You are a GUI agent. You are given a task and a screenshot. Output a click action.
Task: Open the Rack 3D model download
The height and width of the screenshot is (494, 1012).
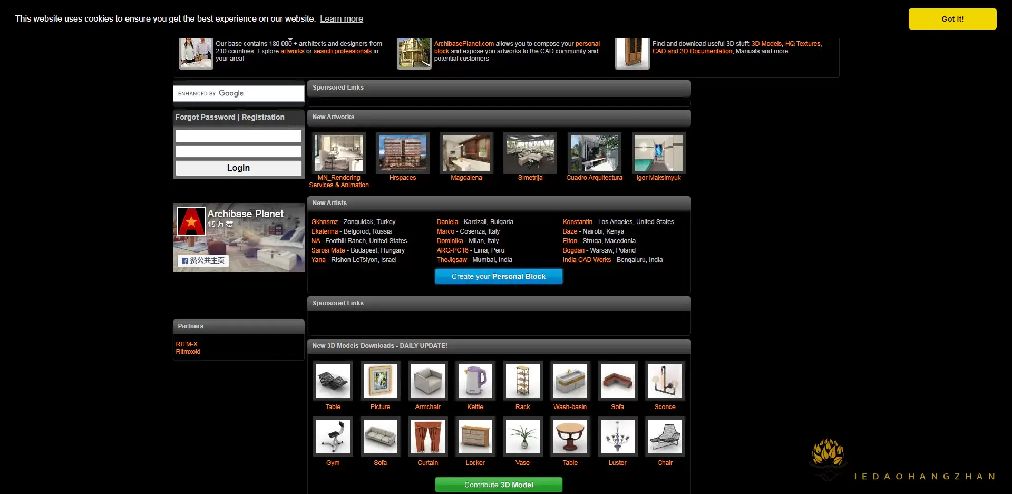[522, 381]
